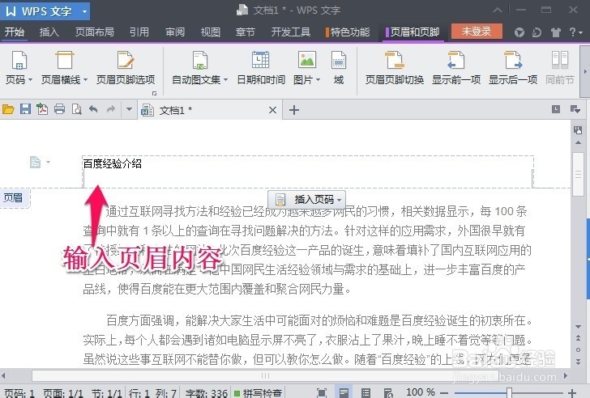Click the zoom in plus button
The height and width of the screenshot is (398, 590).
[573, 393]
